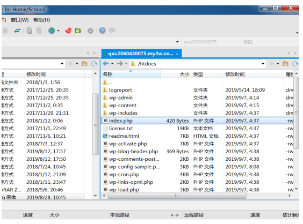Click the remote horizontal scrollbar thumb
303x224 pixels.
[177, 196]
